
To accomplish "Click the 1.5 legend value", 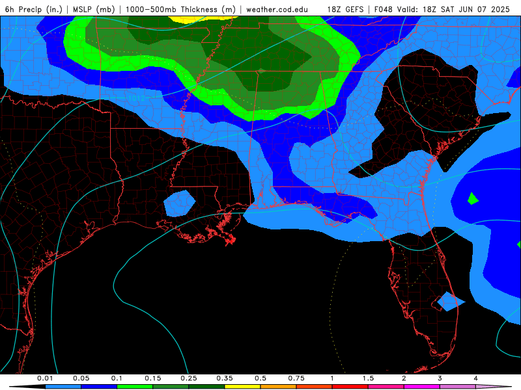I will 368,378.
